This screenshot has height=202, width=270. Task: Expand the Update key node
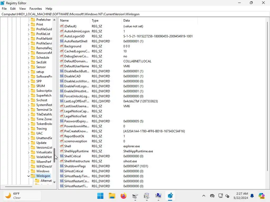[28, 143]
